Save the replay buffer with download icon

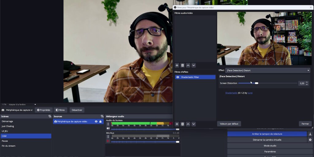[310, 134]
